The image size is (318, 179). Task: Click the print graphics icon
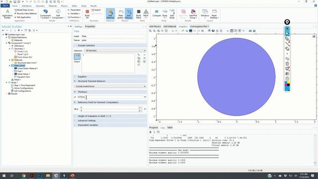tap(254, 31)
